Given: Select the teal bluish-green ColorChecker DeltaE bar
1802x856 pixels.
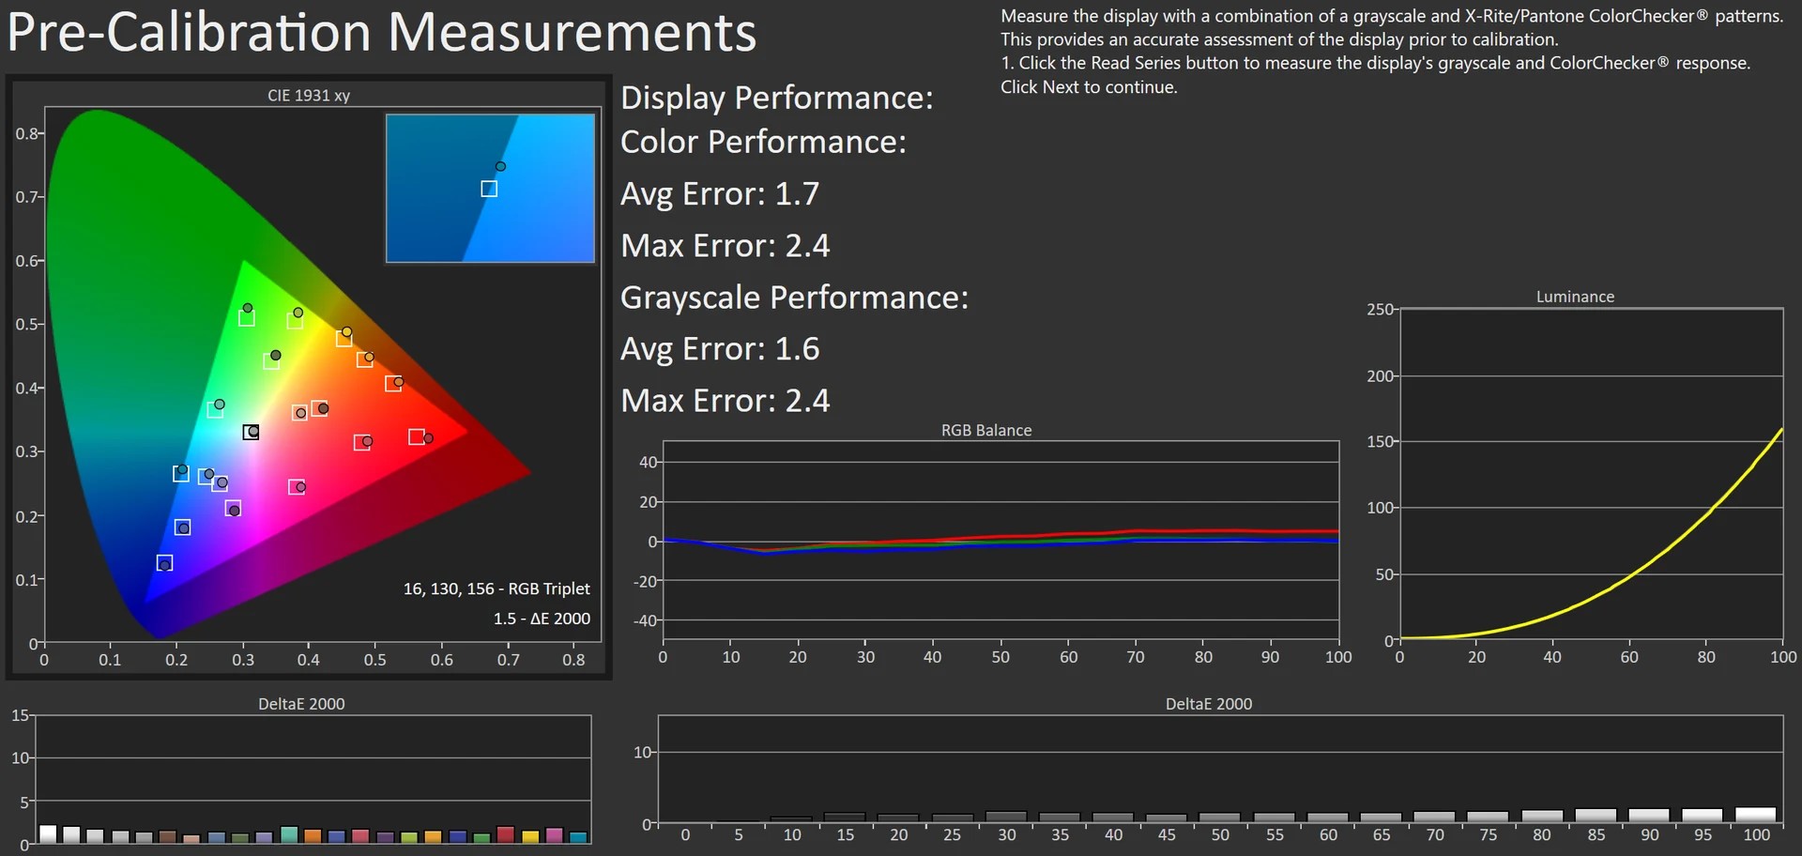Looking at the screenshot, I should 289,834.
